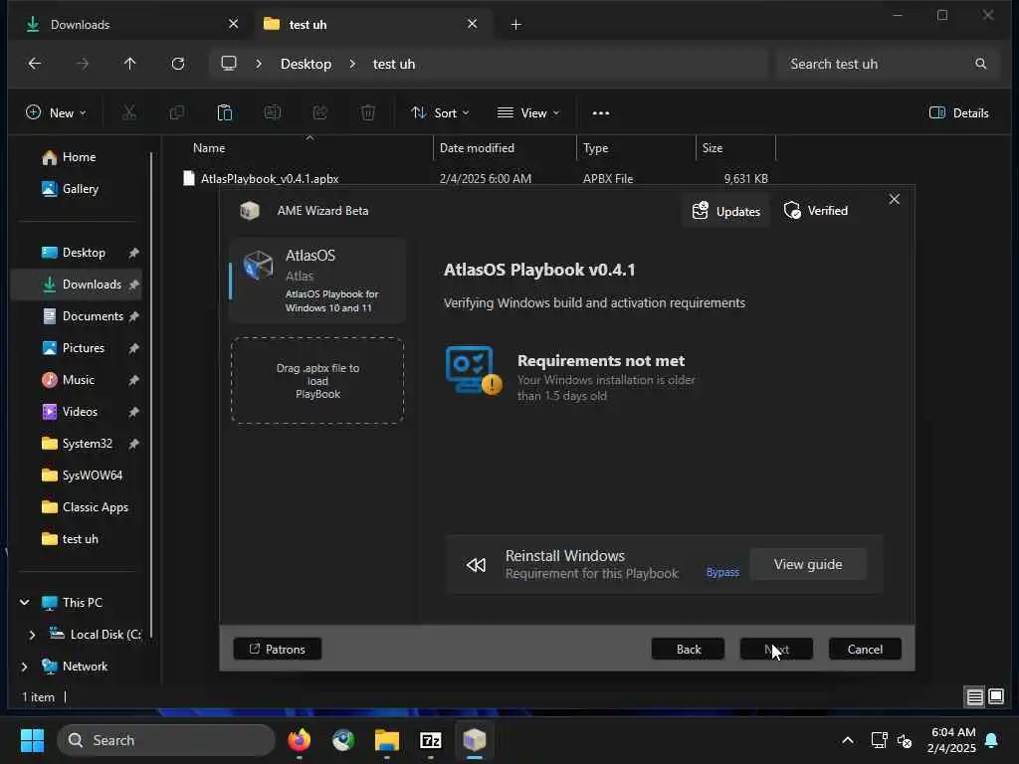Click the Paste clipboard icon
This screenshot has width=1019, height=764.
click(x=225, y=113)
